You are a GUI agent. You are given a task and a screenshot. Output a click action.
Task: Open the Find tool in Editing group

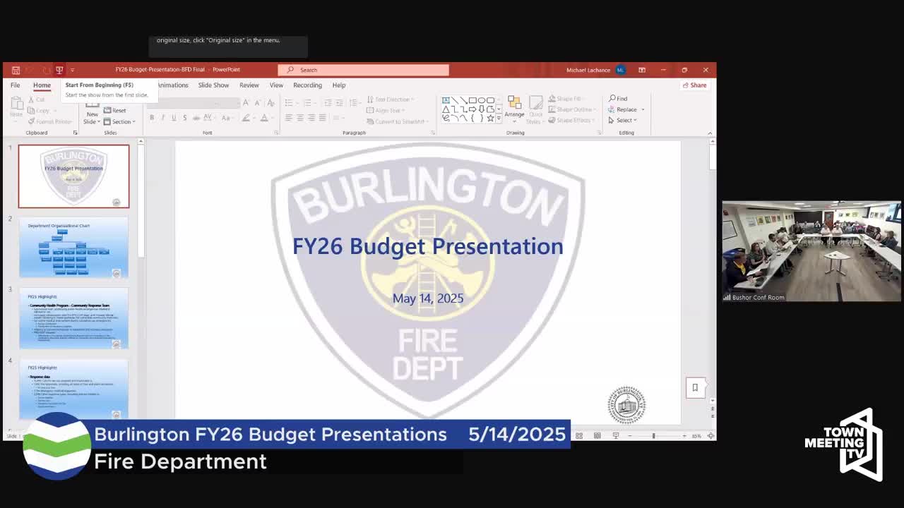[620, 99]
